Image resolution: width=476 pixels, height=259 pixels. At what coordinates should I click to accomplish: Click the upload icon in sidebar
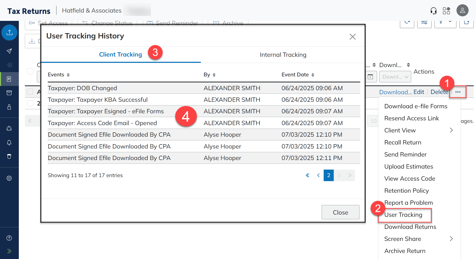coord(9,32)
